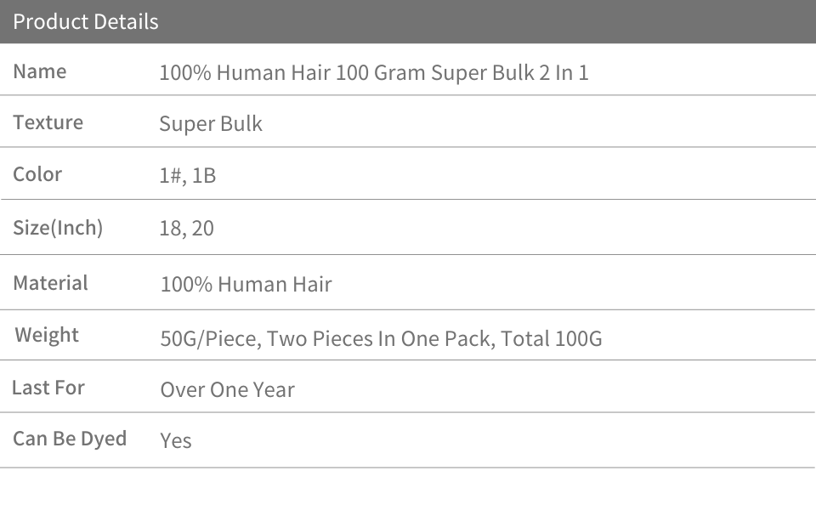Click the Material row label

pyautogui.click(x=50, y=283)
